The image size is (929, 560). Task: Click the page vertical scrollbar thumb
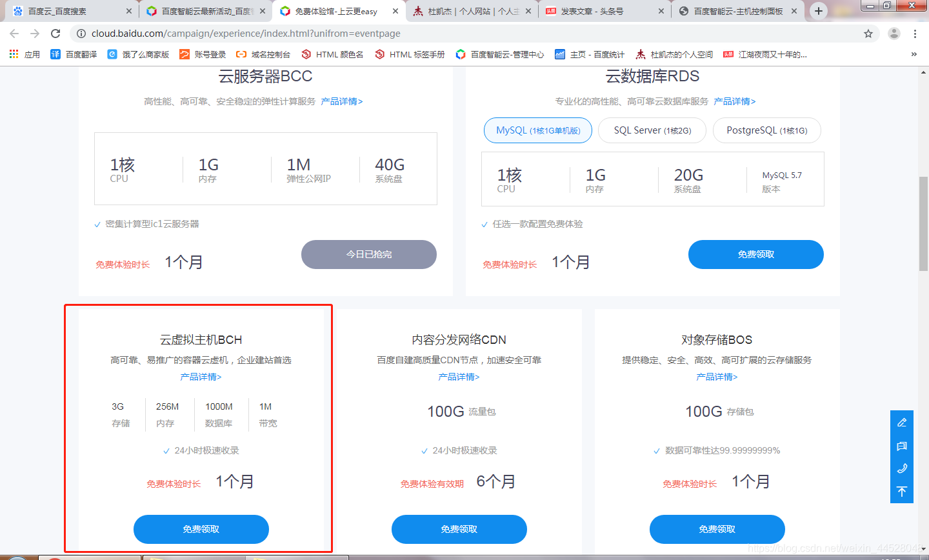point(923,223)
